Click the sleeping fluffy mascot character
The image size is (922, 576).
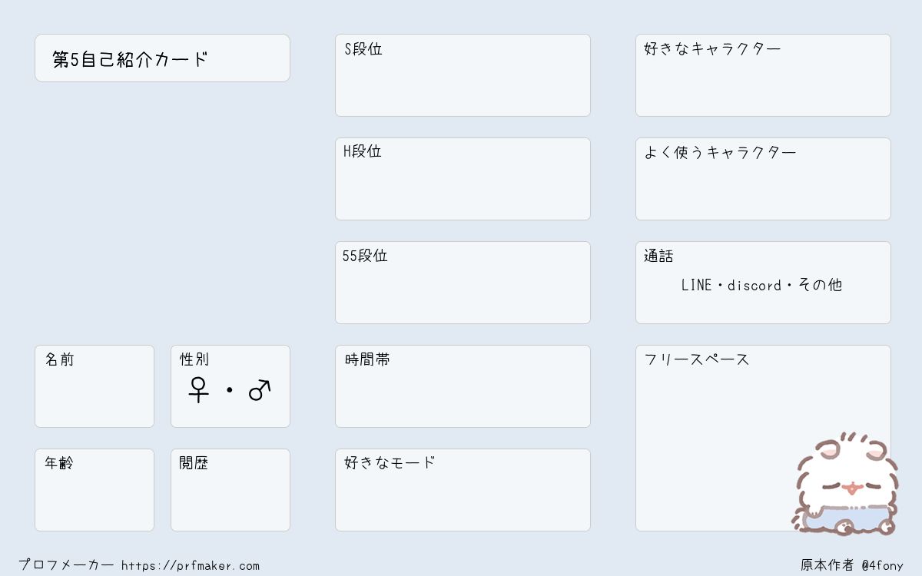coord(845,485)
